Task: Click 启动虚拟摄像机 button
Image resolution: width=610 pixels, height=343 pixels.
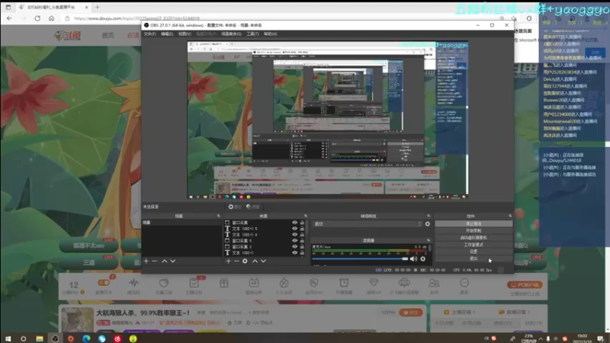Action: point(474,238)
